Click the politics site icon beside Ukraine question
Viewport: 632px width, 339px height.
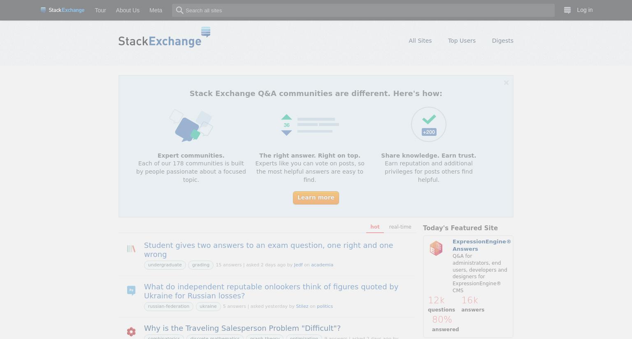(131, 291)
